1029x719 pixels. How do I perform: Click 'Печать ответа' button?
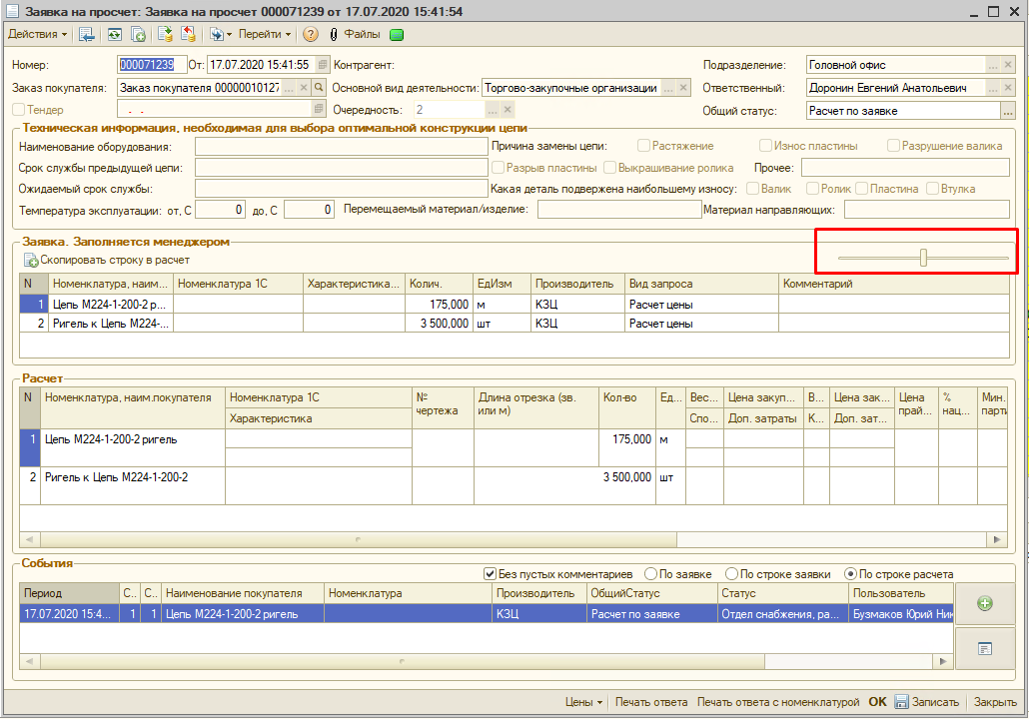click(651, 702)
